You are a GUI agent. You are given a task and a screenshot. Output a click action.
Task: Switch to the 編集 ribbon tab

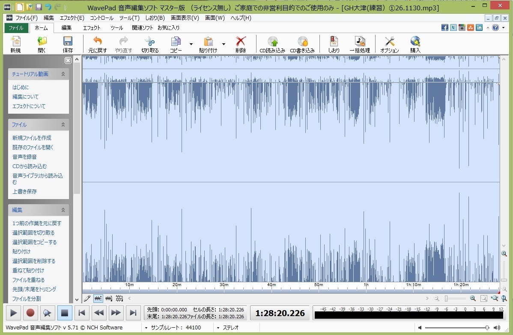coord(66,28)
